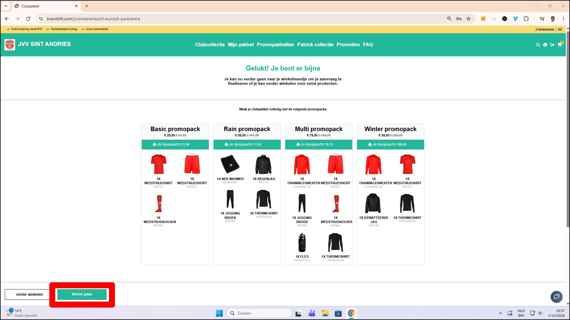Show hidden system tray icons
Viewport: 570px width, 320px height.
coord(500,313)
